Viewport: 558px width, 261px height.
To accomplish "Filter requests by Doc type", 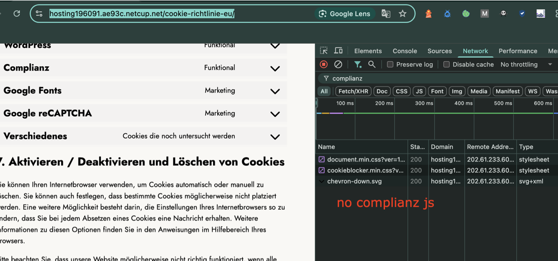I will [382, 91].
